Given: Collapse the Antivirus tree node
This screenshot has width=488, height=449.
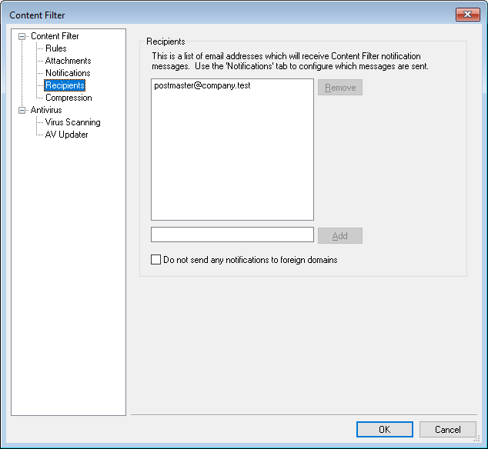Looking at the screenshot, I should (x=22, y=110).
